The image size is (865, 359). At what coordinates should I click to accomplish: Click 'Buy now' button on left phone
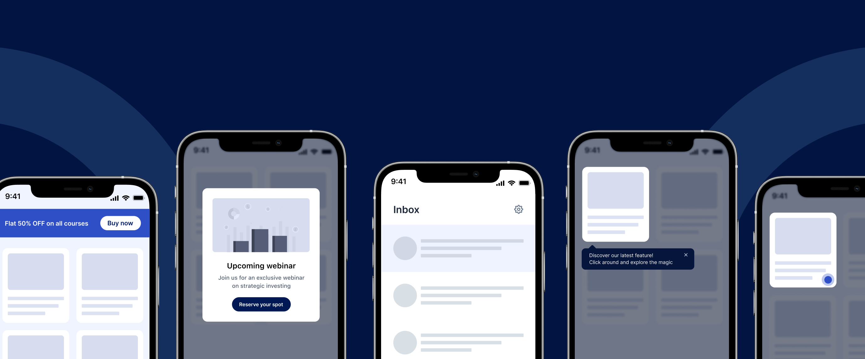coord(120,223)
